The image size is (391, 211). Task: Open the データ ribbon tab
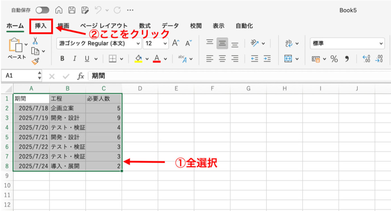[x=170, y=26]
